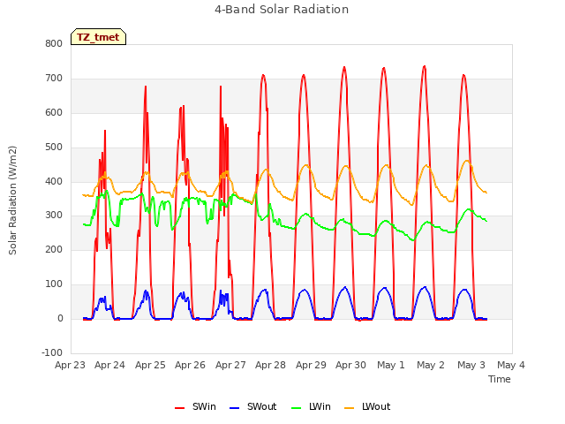The height and width of the screenshot is (424, 565).
Task: Click the Apr 24 x-axis tick label
Action: pos(109,365)
